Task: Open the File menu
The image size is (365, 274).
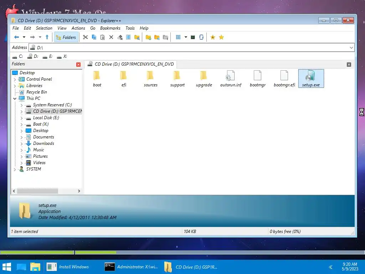Action: 16,28
